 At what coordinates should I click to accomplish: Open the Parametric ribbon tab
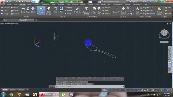[x=45, y=4]
